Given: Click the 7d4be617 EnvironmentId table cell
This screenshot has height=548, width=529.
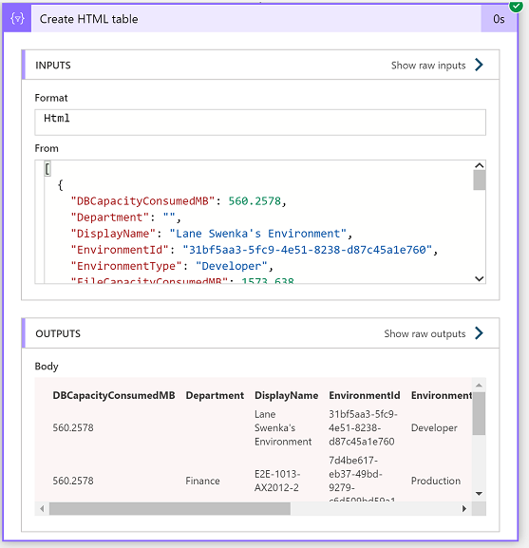Looking at the screenshot, I should click(362, 479).
